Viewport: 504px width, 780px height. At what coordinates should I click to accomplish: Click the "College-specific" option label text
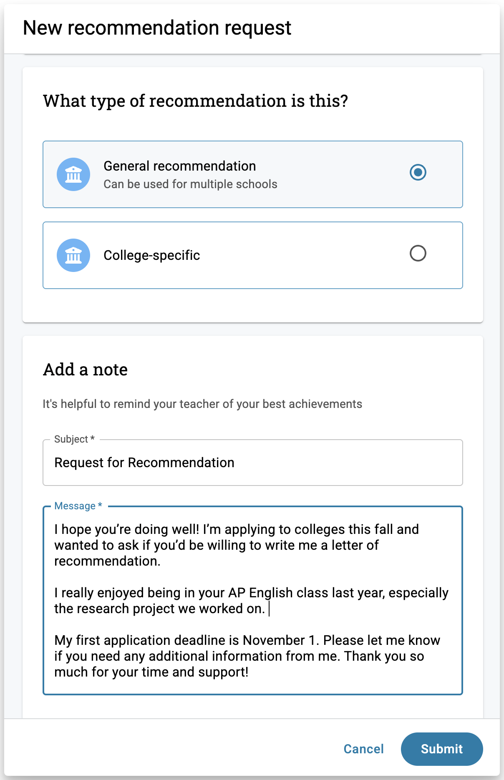[151, 255]
